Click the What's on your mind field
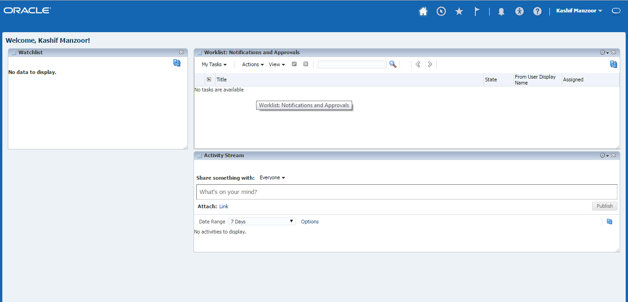 click(407, 192)
